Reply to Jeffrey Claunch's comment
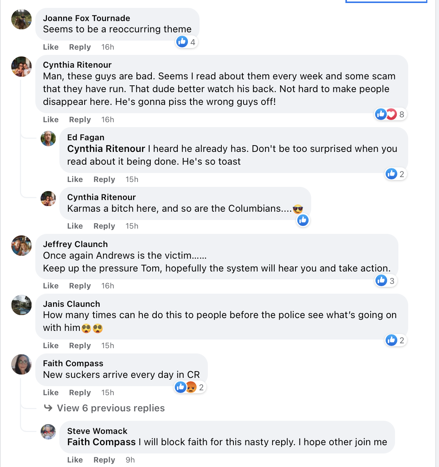The width and height of the screenshot is (439, 467). click(80, 286)
